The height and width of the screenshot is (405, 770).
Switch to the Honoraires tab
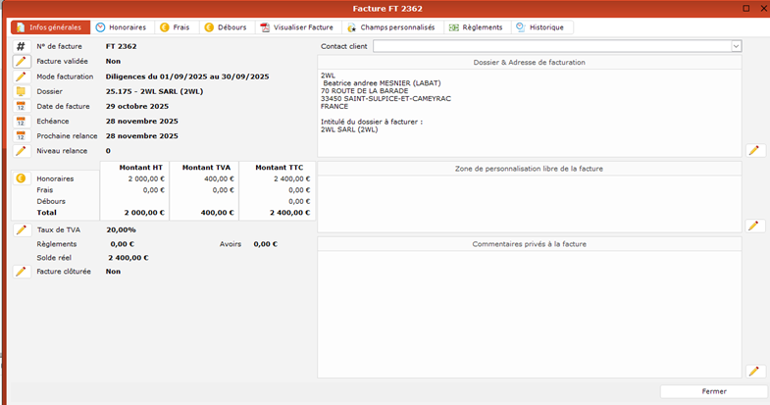pyautogui.click(x=123, y=27)
